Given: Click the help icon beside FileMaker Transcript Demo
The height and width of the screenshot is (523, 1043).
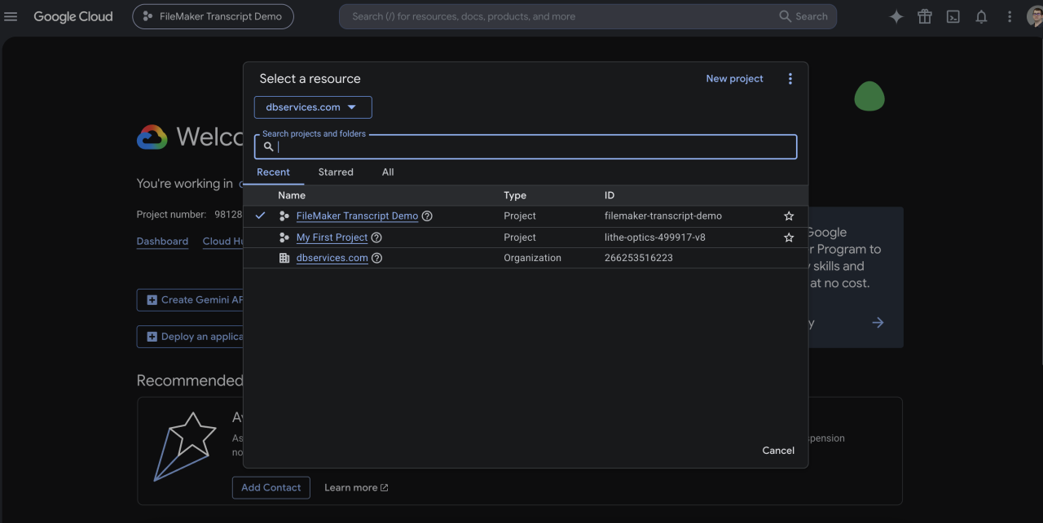Looking at the screenshot, I should (427, 216).
